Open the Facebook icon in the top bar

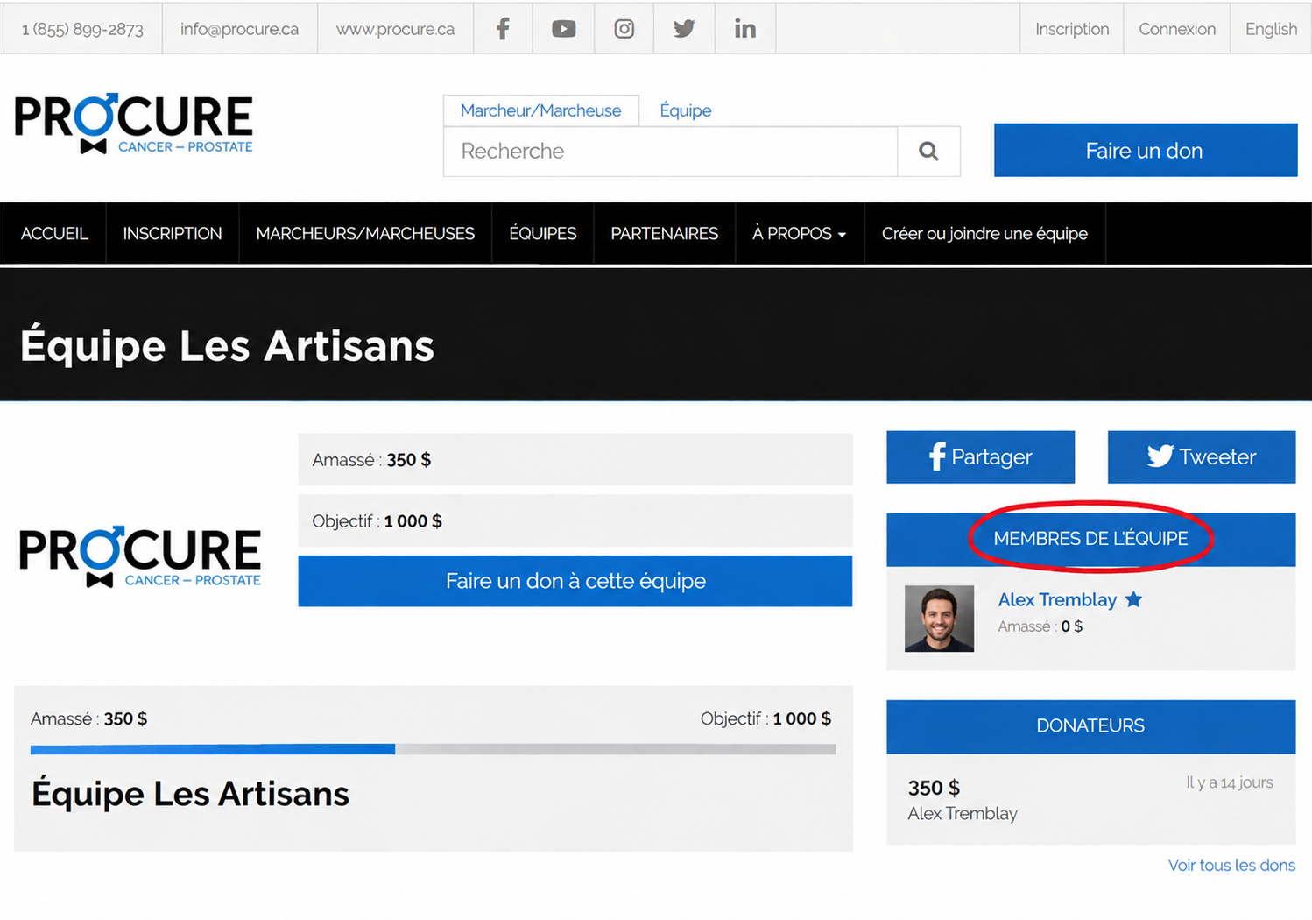503,29
